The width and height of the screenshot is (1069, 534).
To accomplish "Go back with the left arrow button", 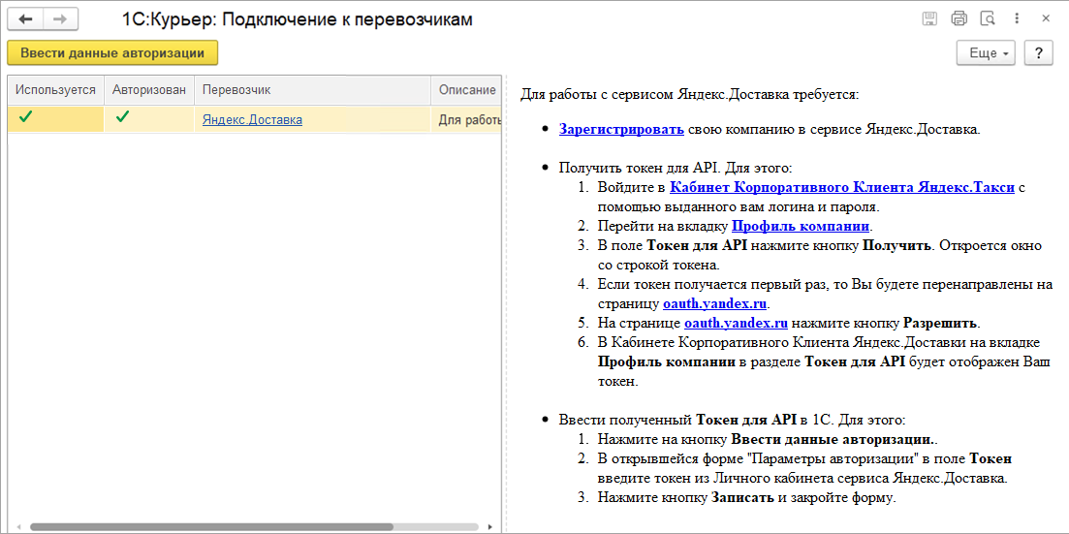I will (25, 19).
